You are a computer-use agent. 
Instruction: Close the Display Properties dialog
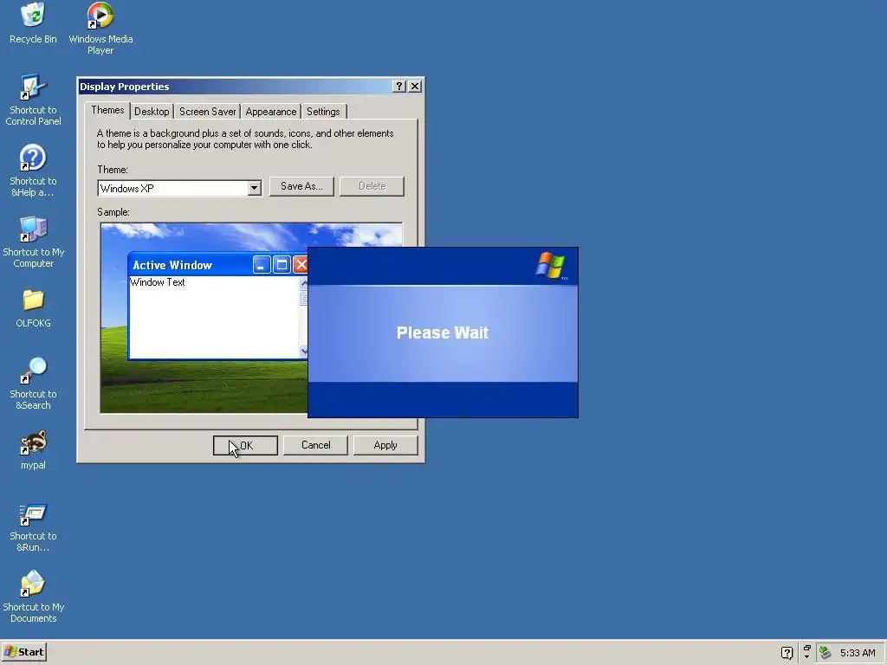(415, 86)
